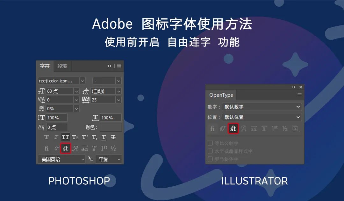Apply Subscript in Photoshop Character panel
The height and width of the screenshot is (201, 344).
click(x=94, y=137)
